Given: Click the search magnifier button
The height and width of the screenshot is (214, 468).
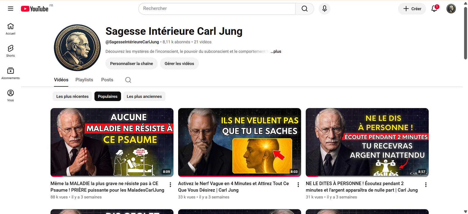Looking at the screenshot, I should (304, 9).
